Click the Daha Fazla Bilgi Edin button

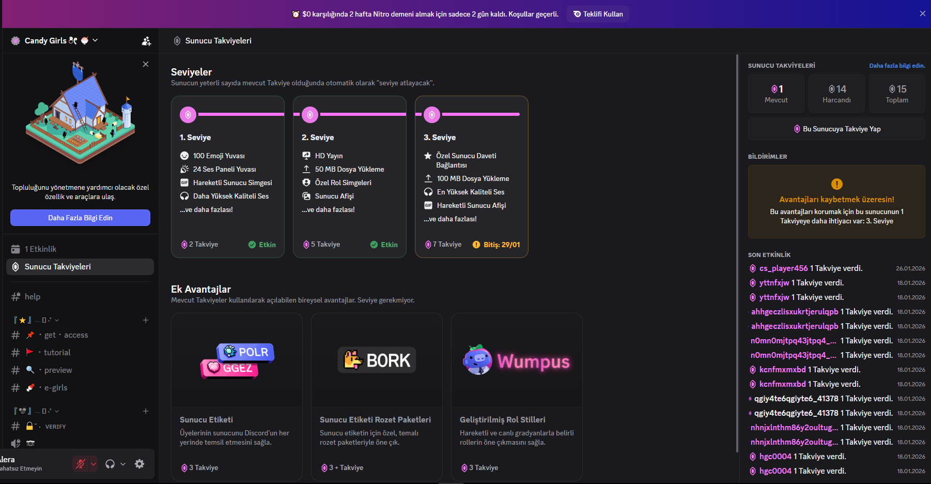pos(80,218)
